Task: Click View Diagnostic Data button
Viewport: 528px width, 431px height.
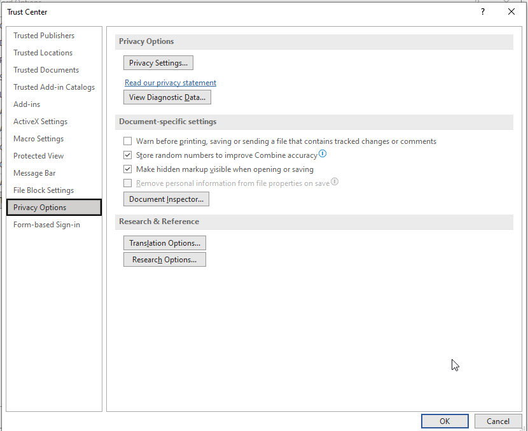Action: [x=167, y=97]
